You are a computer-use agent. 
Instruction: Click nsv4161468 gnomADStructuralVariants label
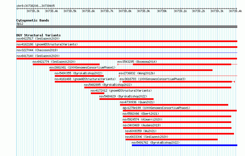click(85, 79)
